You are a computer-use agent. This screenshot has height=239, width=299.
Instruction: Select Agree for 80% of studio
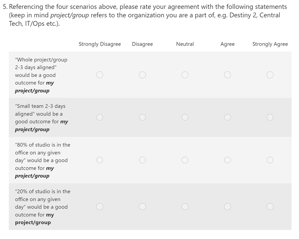227,160
